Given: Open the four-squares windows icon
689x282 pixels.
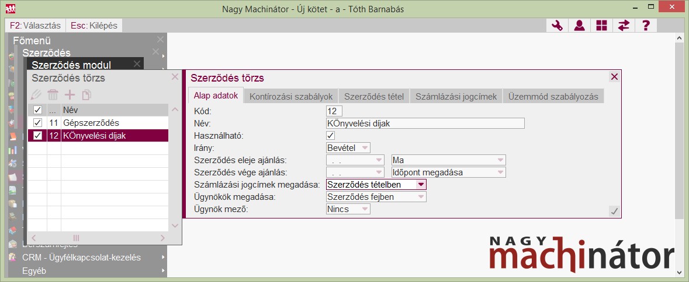Looking at the screenshot, I should 601,26.
